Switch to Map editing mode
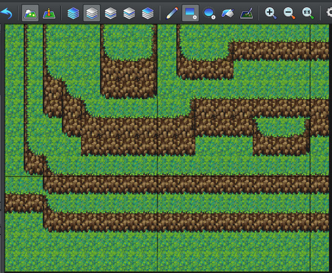The image size is (332, 273). click(30, 13)
